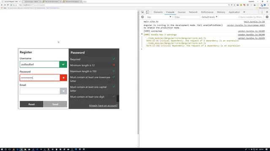Clear the console with the ban icon
Image resolution: width=270 pixels, height=151 pixels.
[143, 17]
